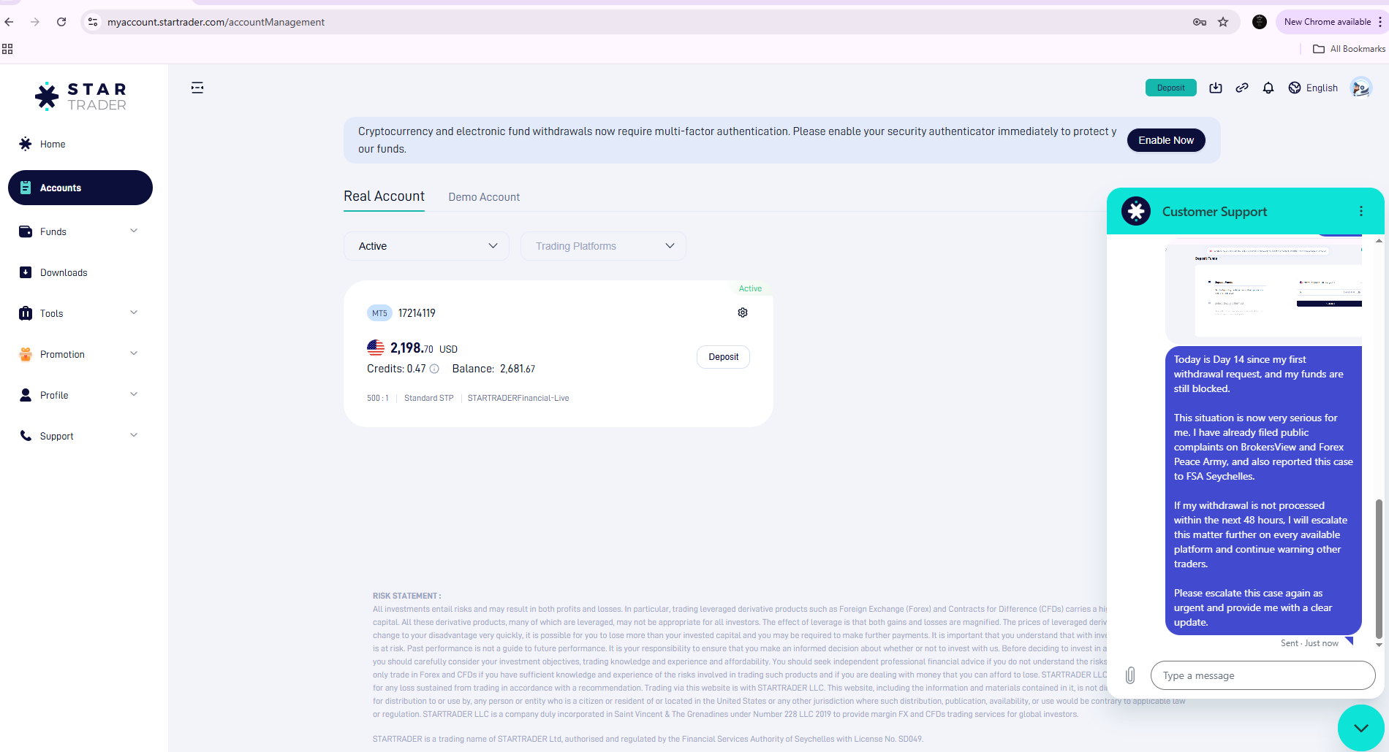This screenshot has height=752, width=1389.
Task: Click the Chrome profile avatar icon
Action: 1260,22
